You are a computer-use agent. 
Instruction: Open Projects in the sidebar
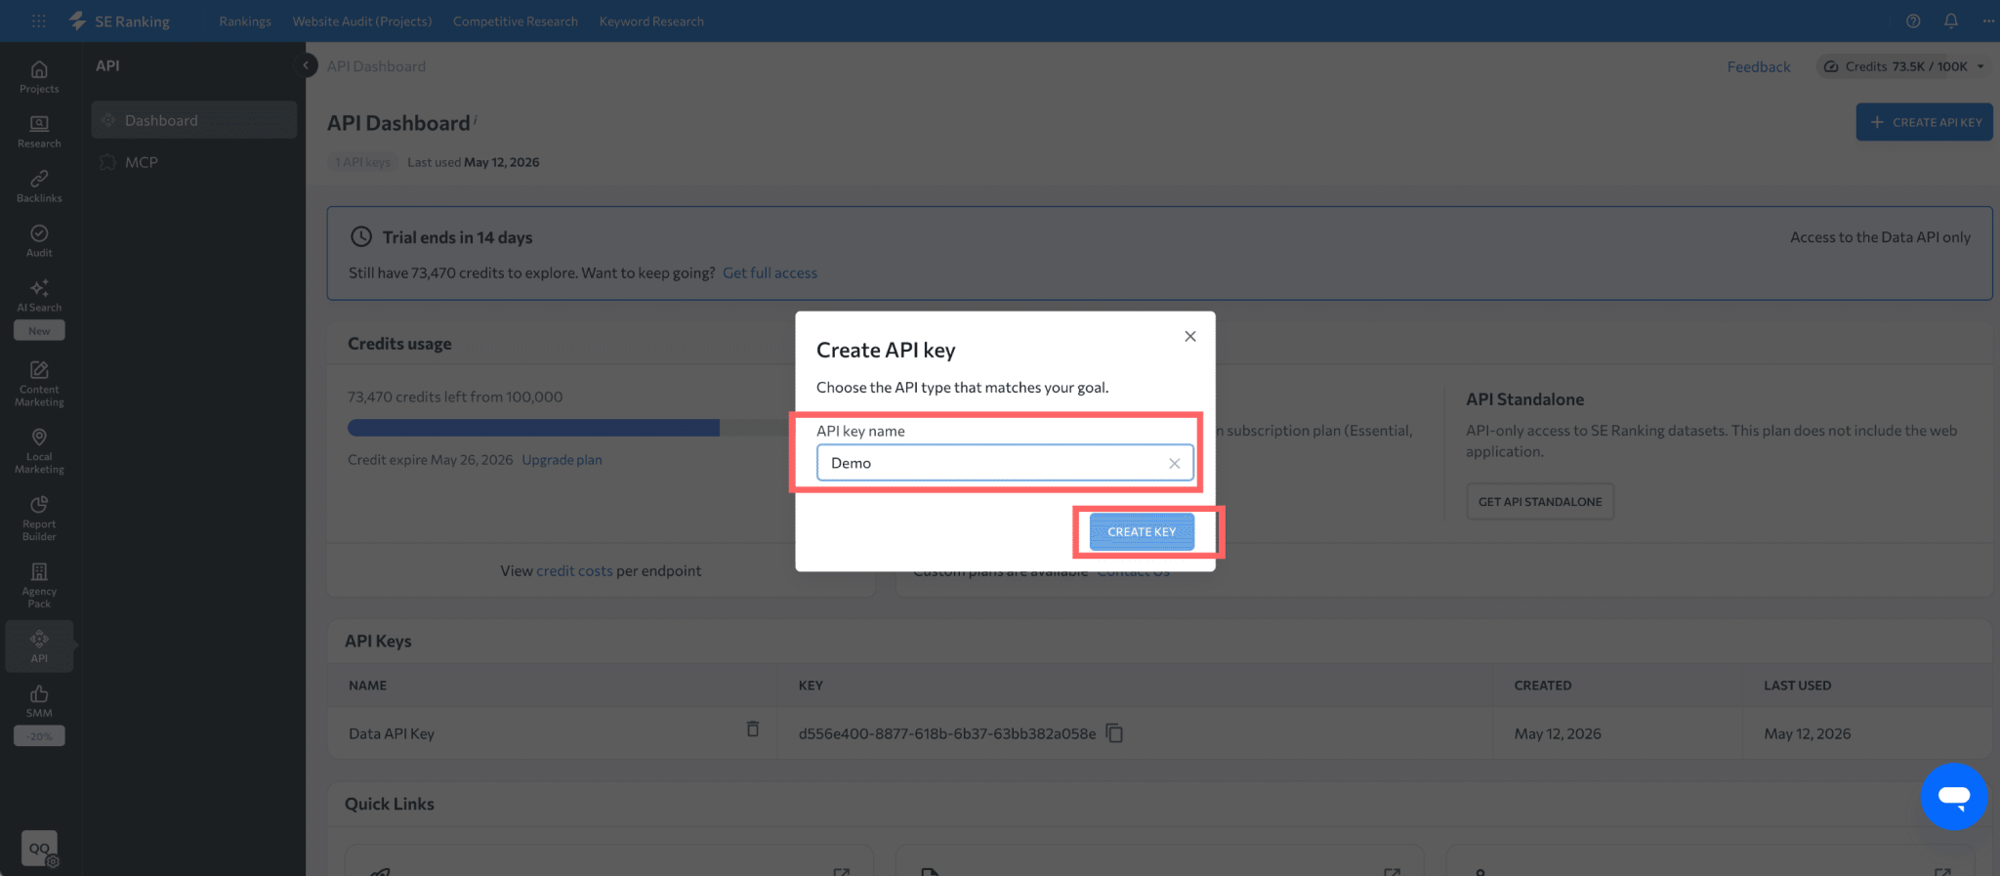[x=39, y=77]
